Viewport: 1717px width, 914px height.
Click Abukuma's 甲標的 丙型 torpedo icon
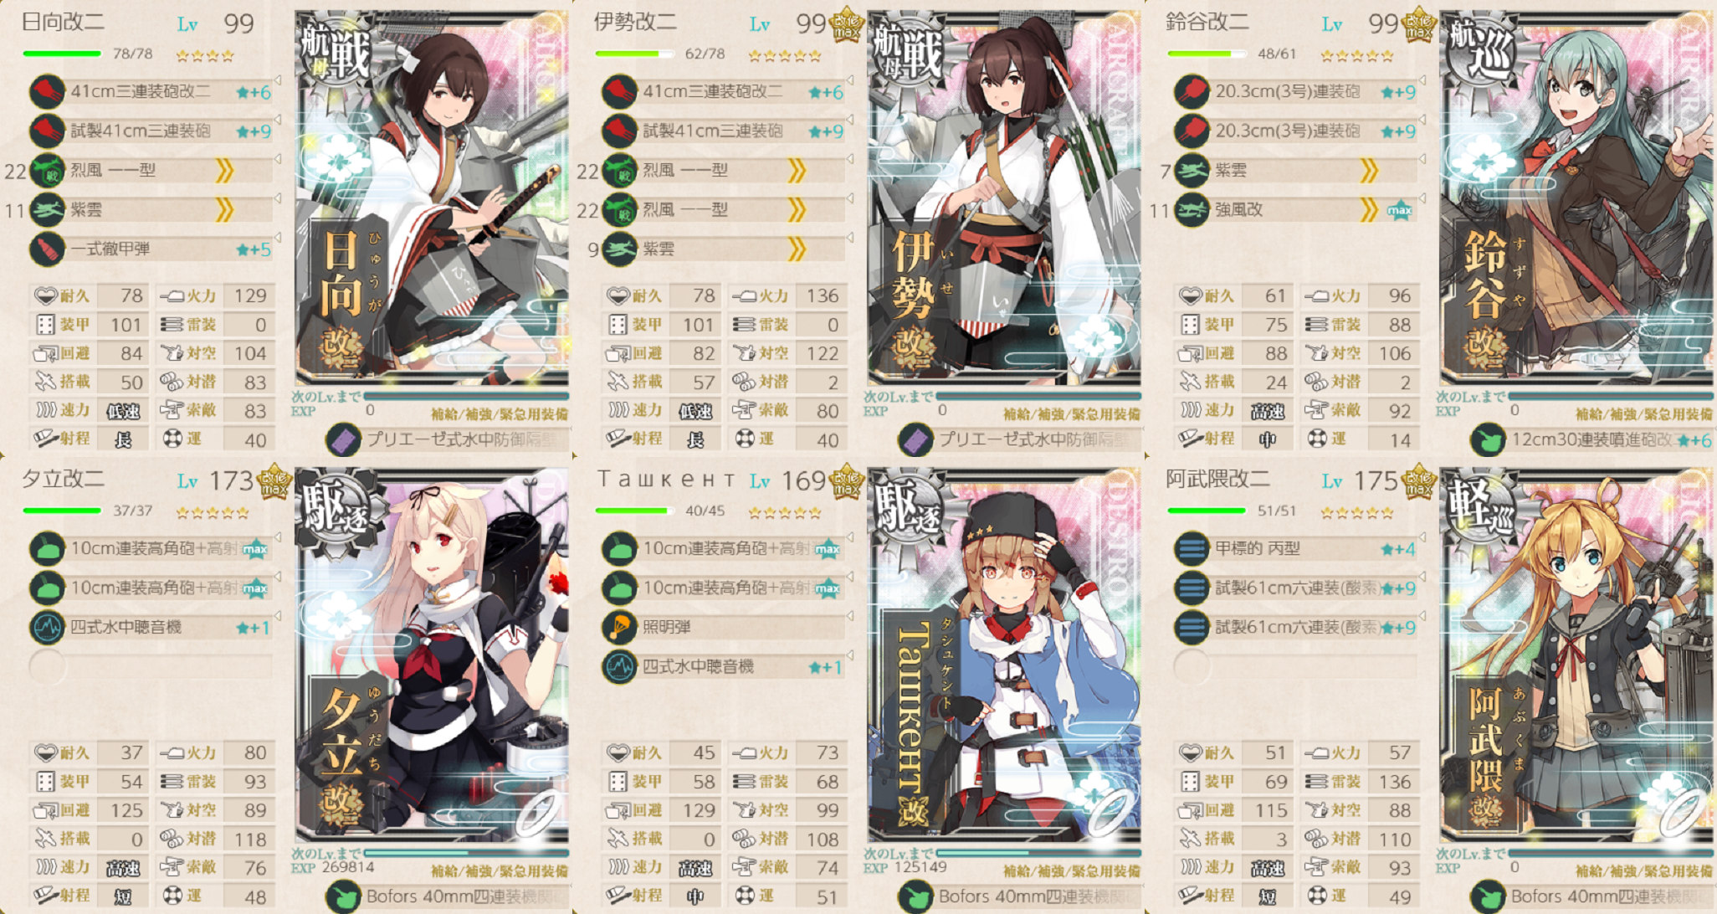tap(1192, 548)
